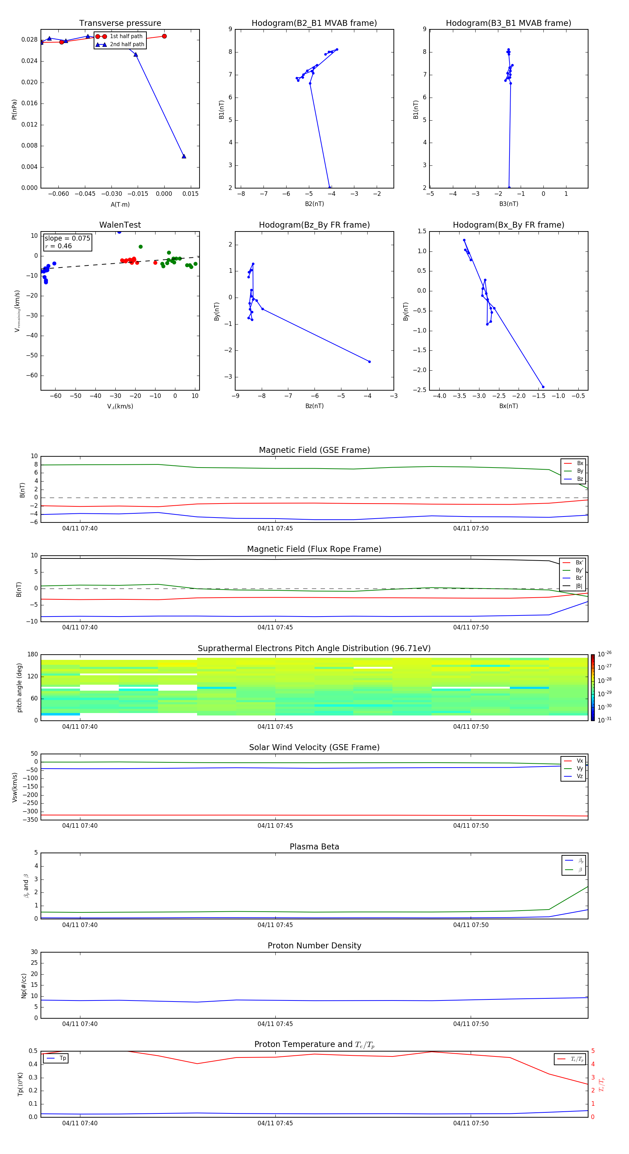Click 'Hodogram(B3_B1 MVAB frame)' title
Image resolution: width=629 pixels, height=1154 pixels.
pyautogui.click(x=508, y=23)
